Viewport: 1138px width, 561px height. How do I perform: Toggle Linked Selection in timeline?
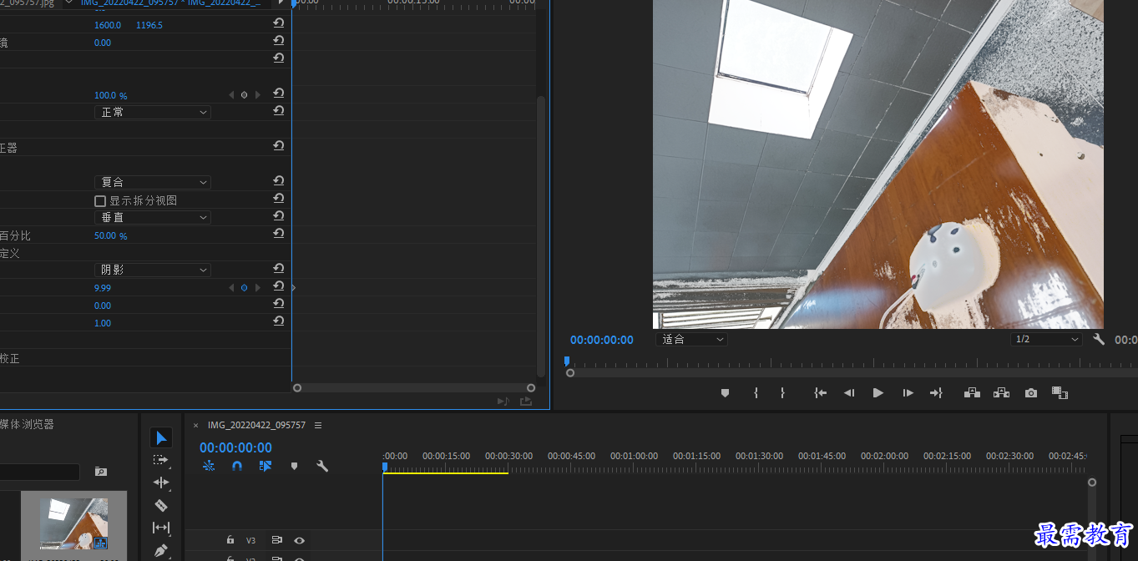[x=266, y=467]
